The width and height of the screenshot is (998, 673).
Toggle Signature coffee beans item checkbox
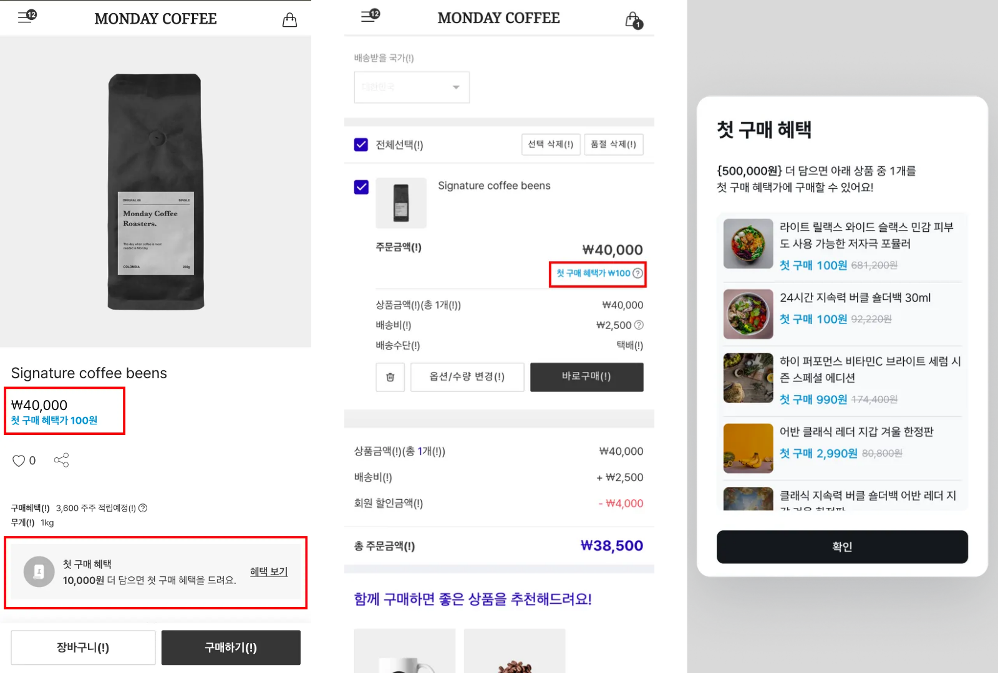(361, 187)
